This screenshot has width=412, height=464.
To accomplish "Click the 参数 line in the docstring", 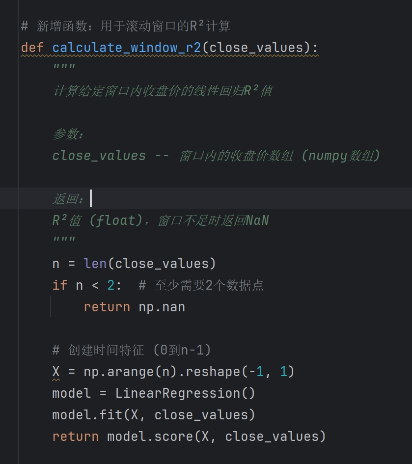I will coord(68,134).
